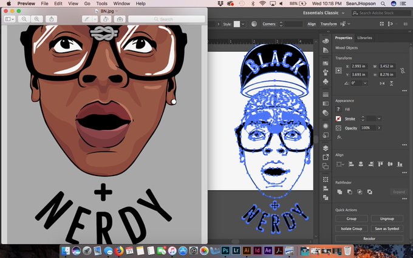Open the View menu
Image resolution: width=413 pixels, height=258 pixels.
pos(73,4)
